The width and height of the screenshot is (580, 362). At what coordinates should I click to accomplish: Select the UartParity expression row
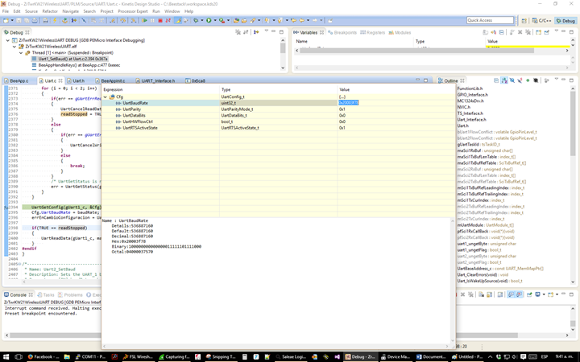click(x=278, y=109)
